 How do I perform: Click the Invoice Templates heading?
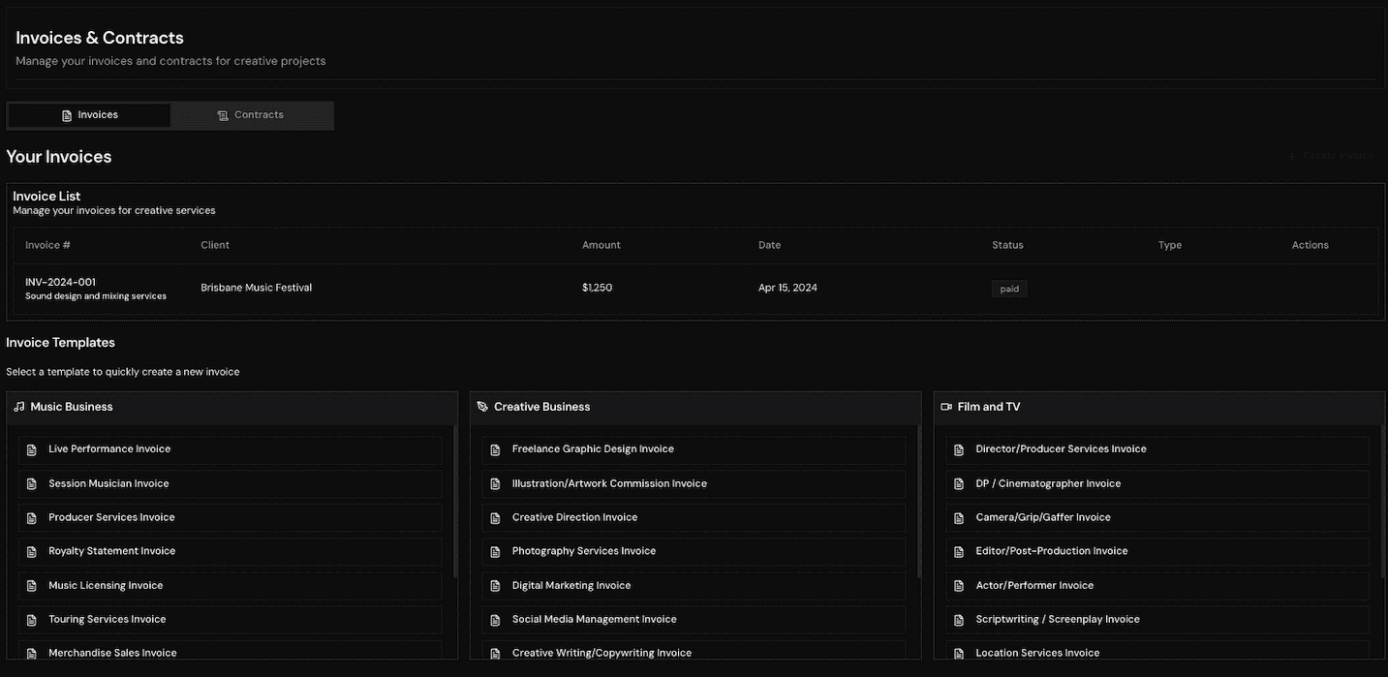pos(60,343)
